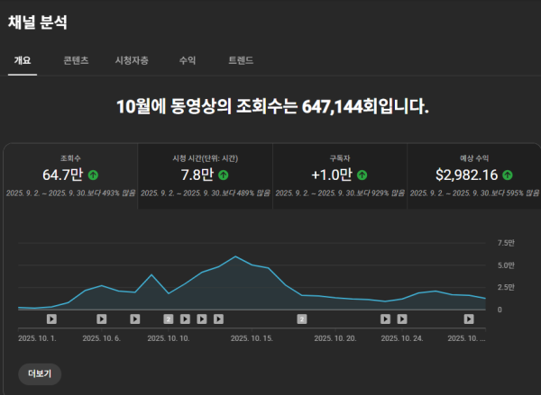Screen dimensions: 541x395
Task: Click the '2' videos marker before 10. 20.
Action: coord(302,319)
